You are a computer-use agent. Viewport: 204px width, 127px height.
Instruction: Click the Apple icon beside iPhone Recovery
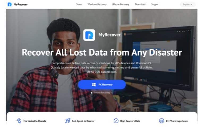(x=92, y=93)
